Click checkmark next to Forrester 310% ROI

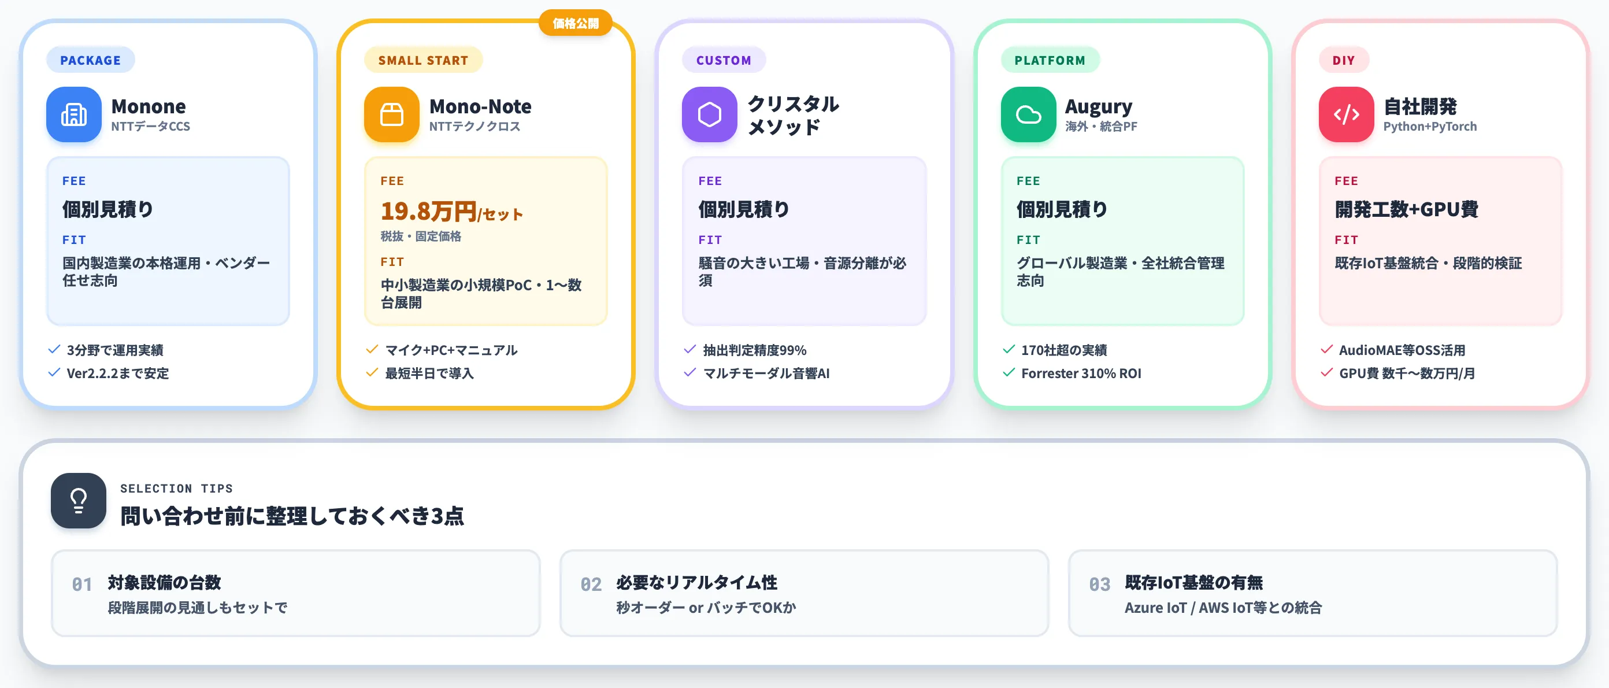point(1009,372)
